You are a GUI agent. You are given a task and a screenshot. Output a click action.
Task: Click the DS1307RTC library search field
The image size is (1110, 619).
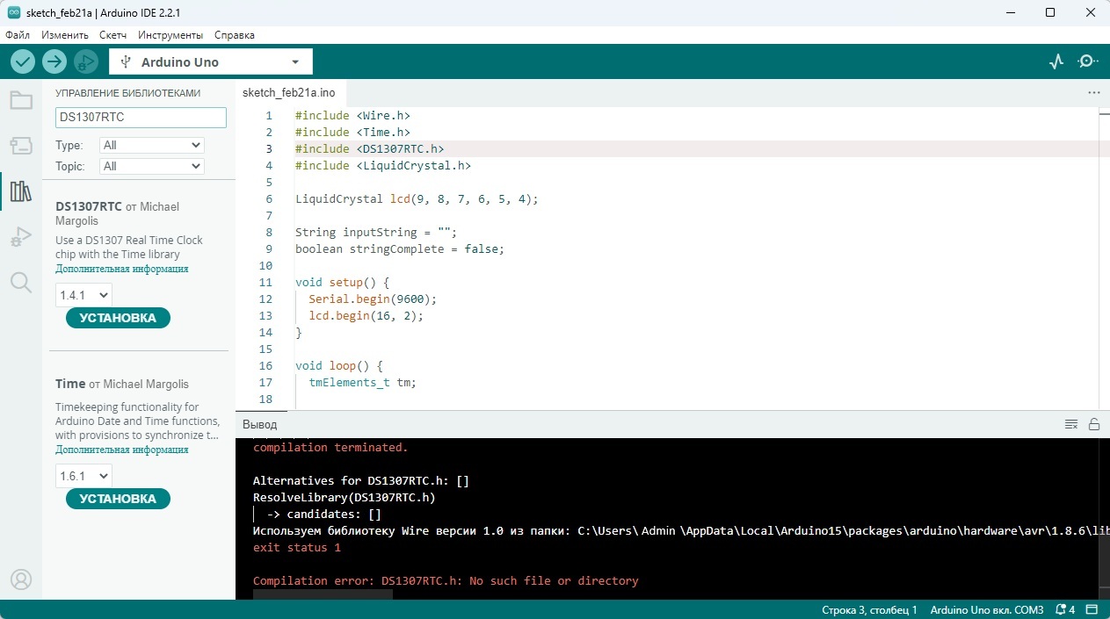[x=141, y=118]
